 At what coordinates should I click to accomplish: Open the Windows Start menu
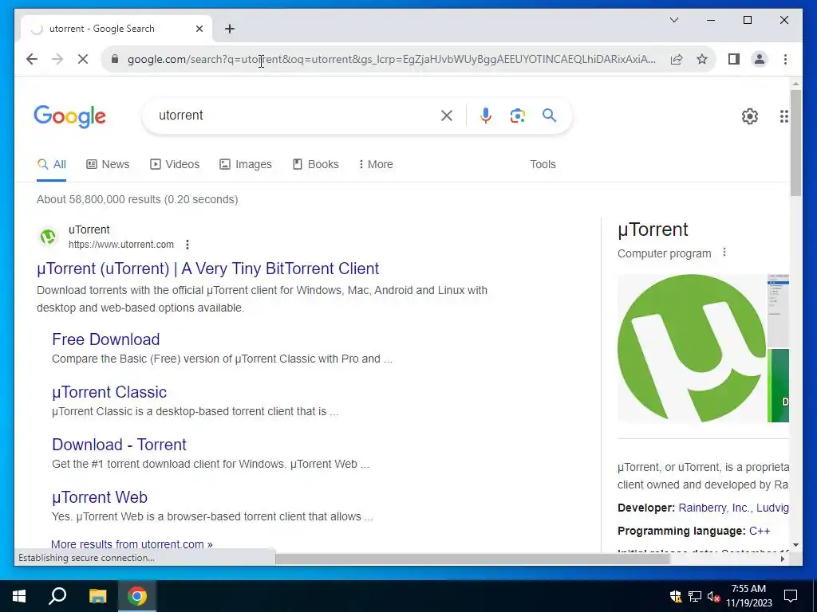pos(19,596)
